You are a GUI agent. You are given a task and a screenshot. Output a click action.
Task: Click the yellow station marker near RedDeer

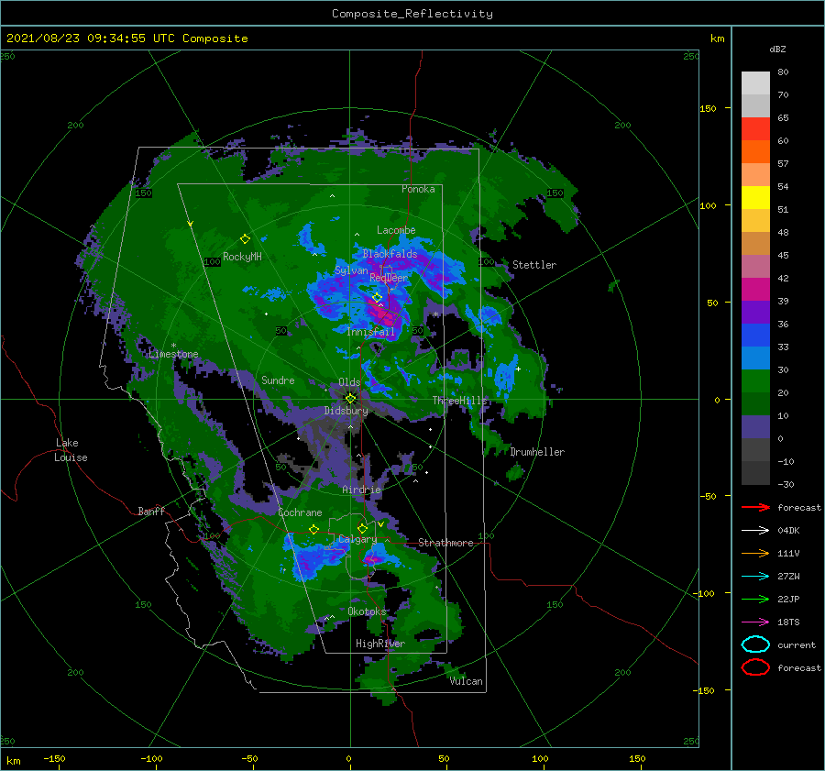click(x=377, y=298)
